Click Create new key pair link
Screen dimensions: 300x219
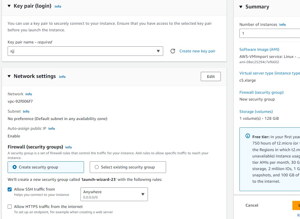(197, 51)
